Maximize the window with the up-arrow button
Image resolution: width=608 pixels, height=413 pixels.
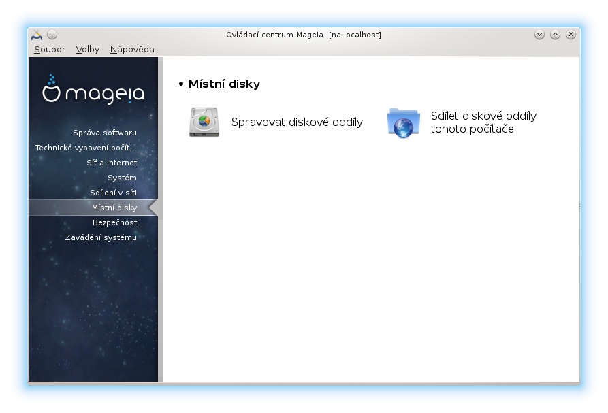pyautogui.click(x=556, y=35)
